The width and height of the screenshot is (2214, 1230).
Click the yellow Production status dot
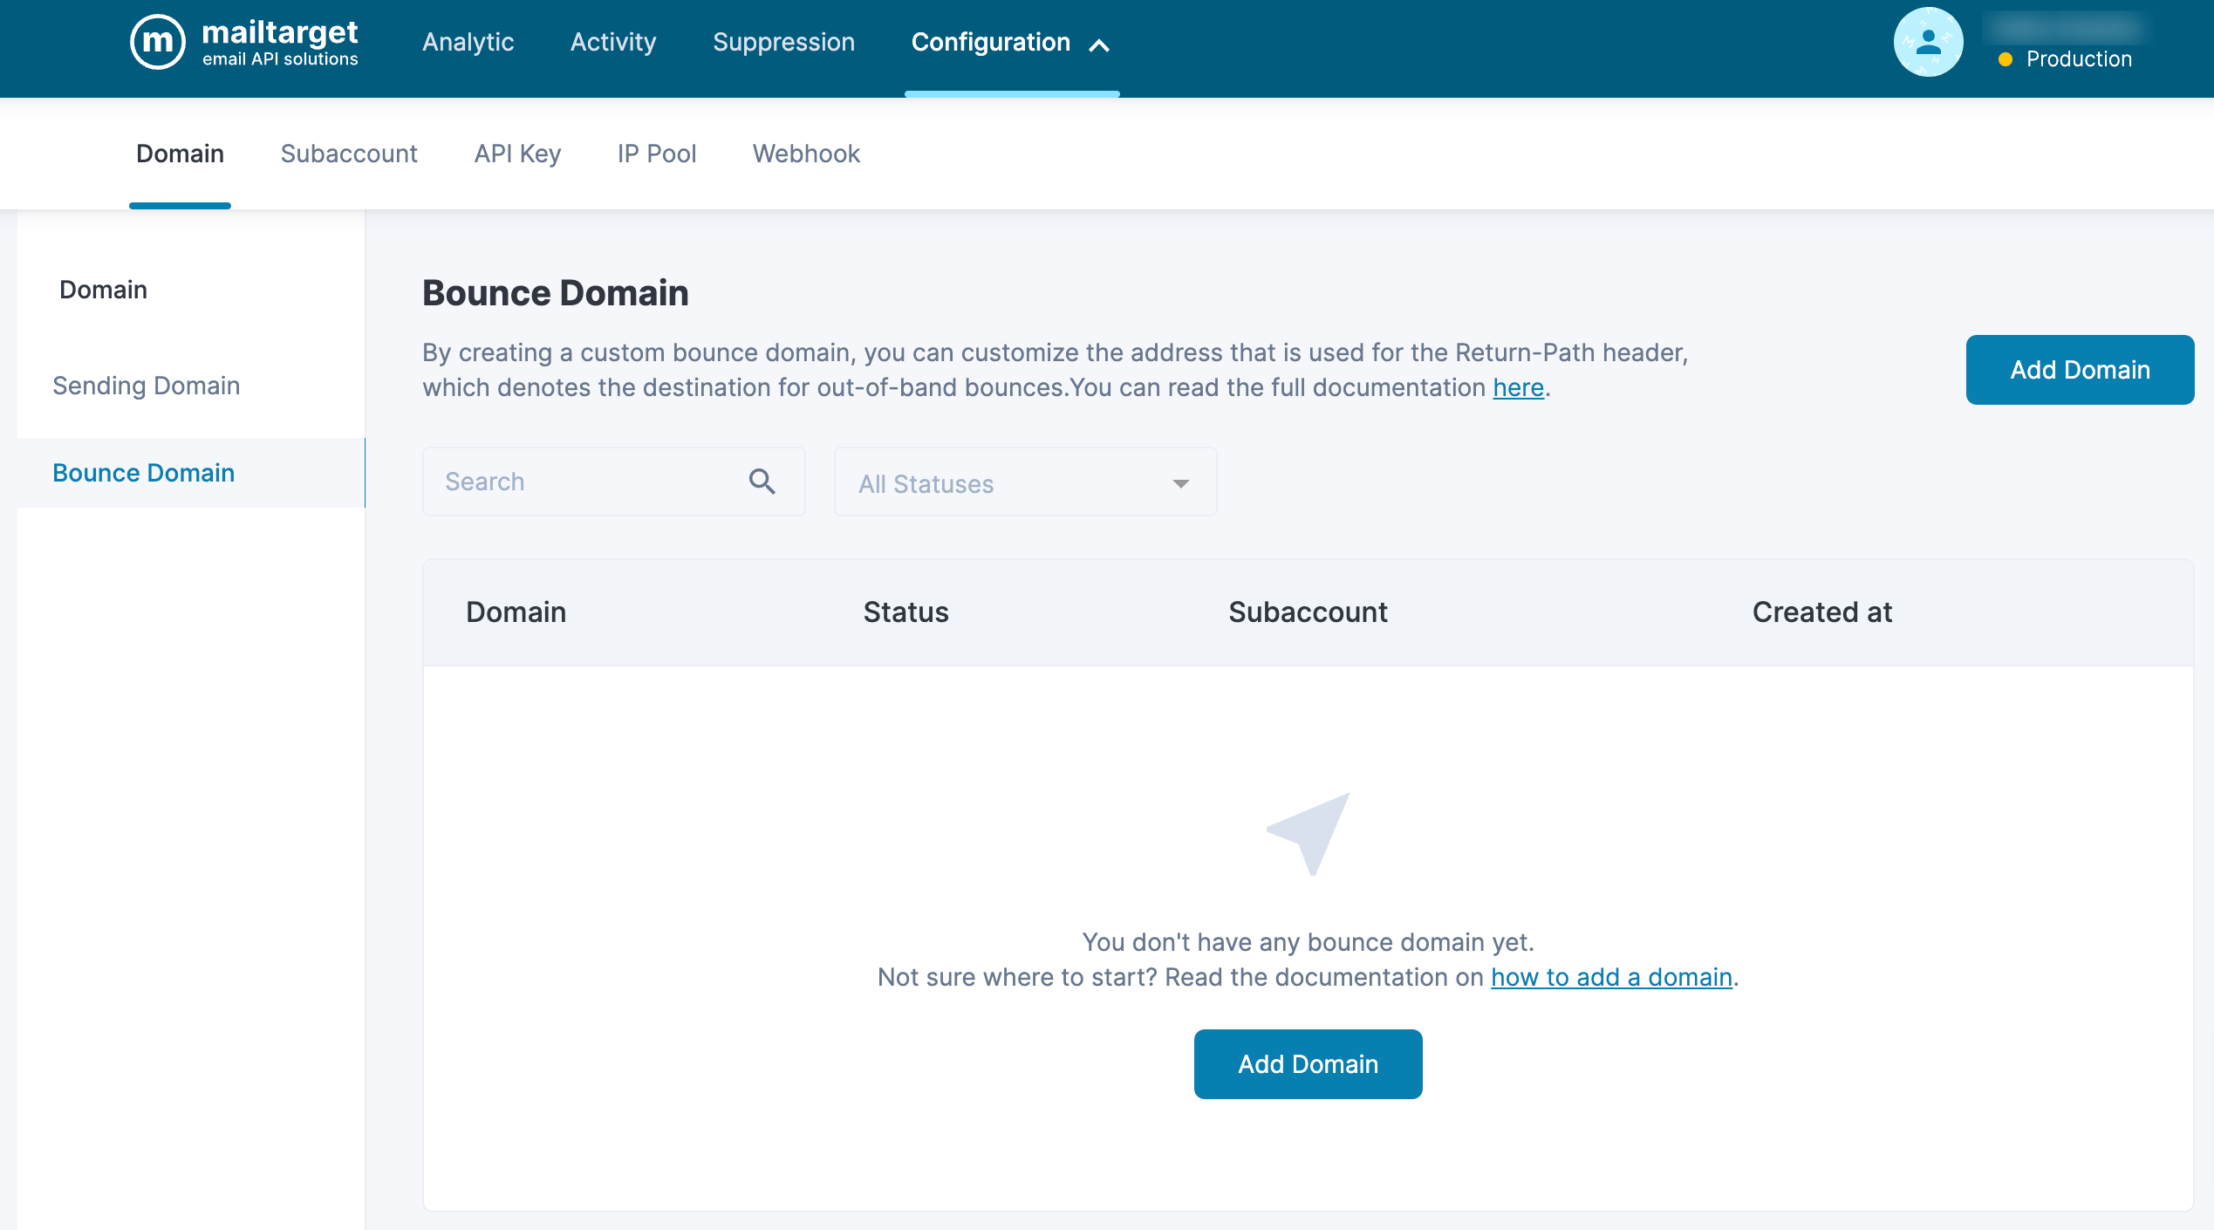point(2006,59)
